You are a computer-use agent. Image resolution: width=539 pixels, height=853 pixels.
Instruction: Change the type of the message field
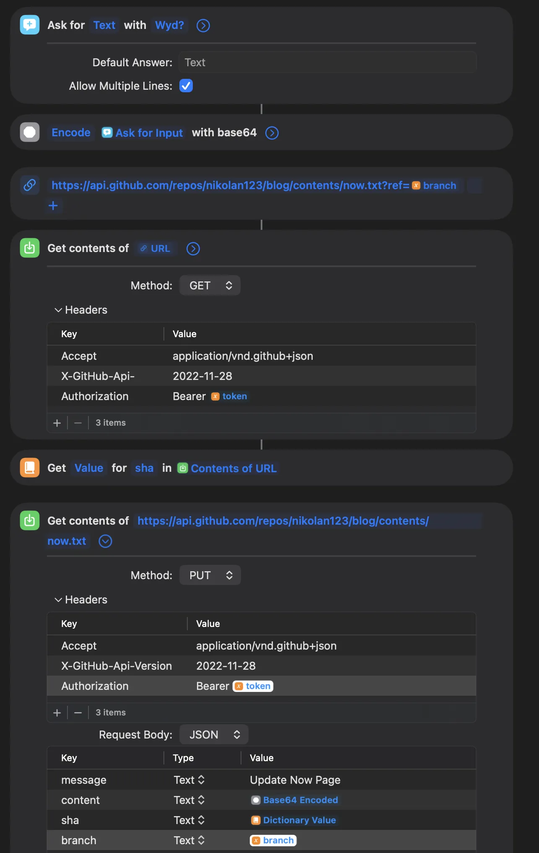pos(189,780)
